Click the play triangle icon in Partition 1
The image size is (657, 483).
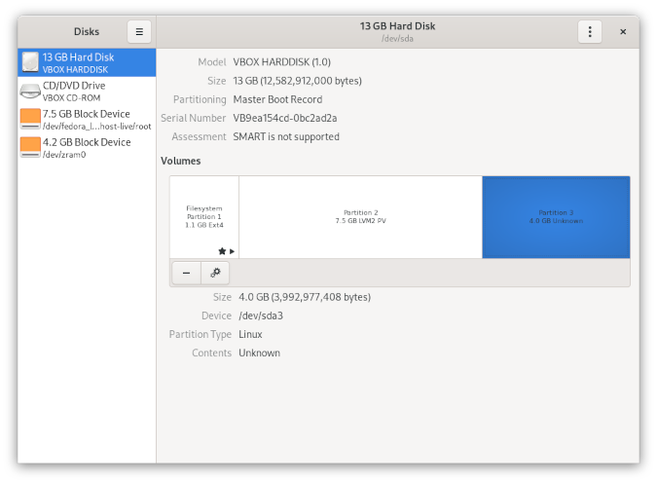point(232,250)
